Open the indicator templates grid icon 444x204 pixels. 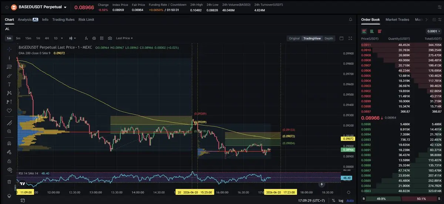(102, 38)
